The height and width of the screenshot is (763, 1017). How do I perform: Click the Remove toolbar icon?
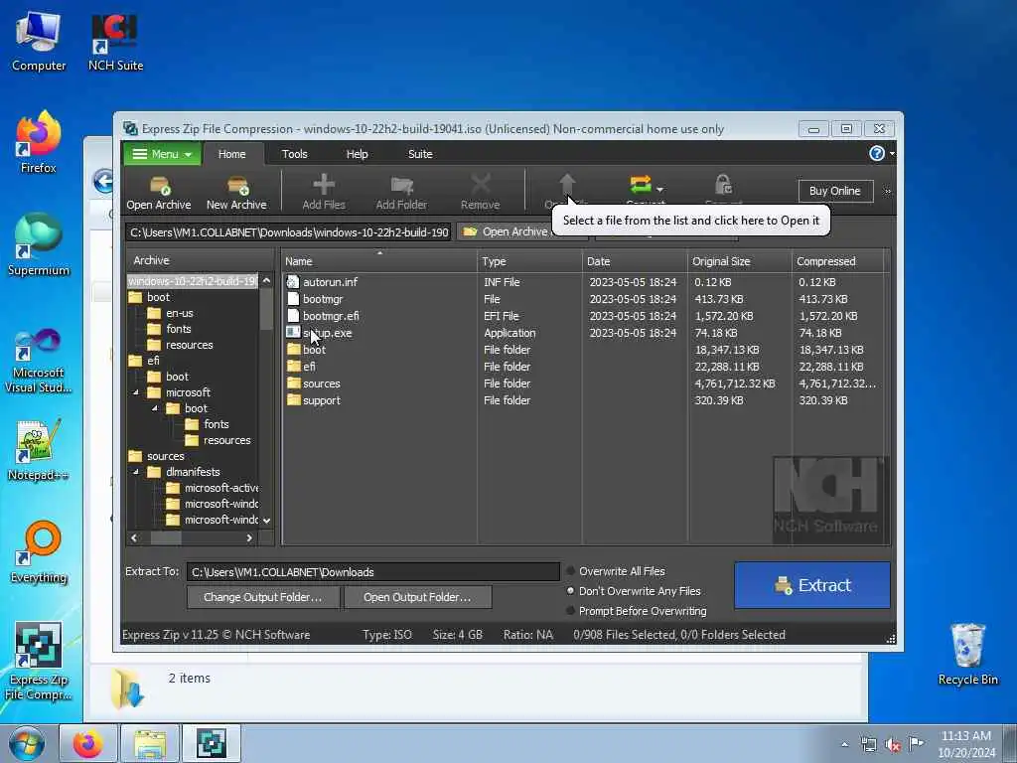(480, 185)
